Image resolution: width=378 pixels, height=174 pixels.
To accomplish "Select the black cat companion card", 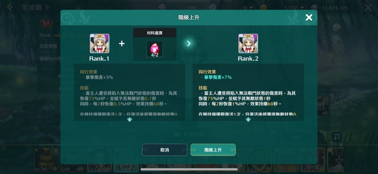I will click(x=336, y=160).
